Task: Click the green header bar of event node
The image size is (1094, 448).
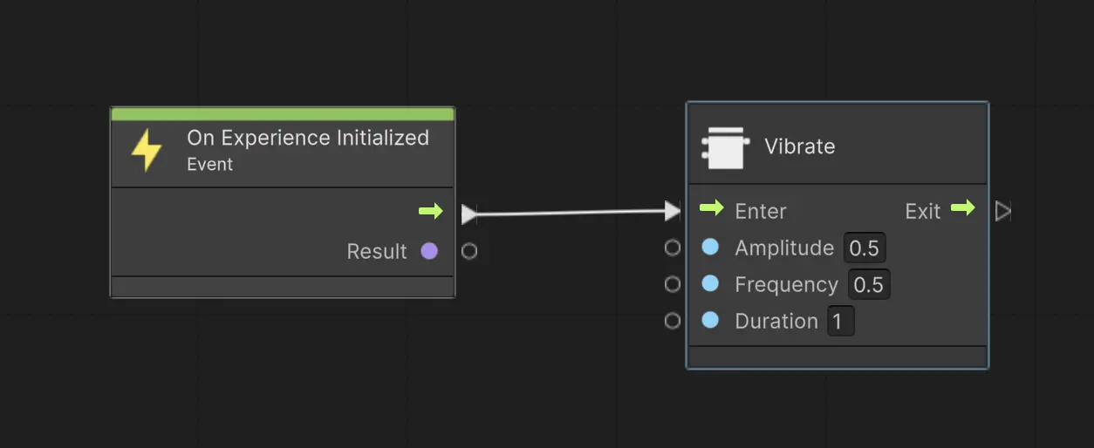Action: pyautogui.click(x=282, y=114)
